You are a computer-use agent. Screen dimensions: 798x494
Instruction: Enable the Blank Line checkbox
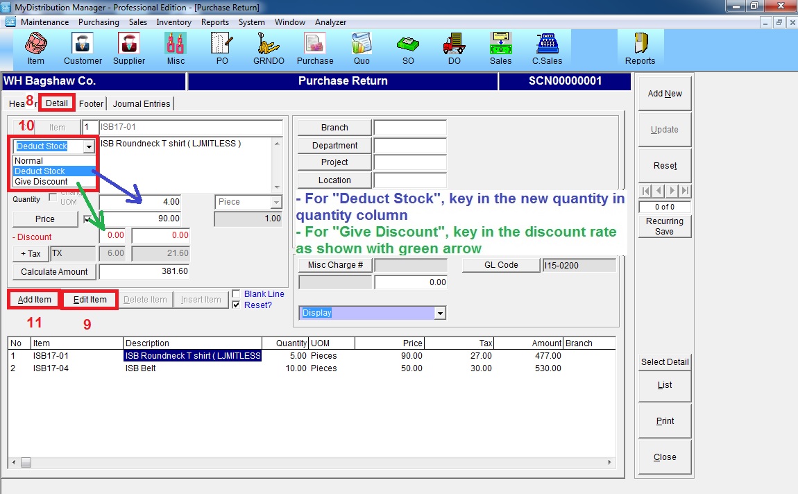coord(237,294)
